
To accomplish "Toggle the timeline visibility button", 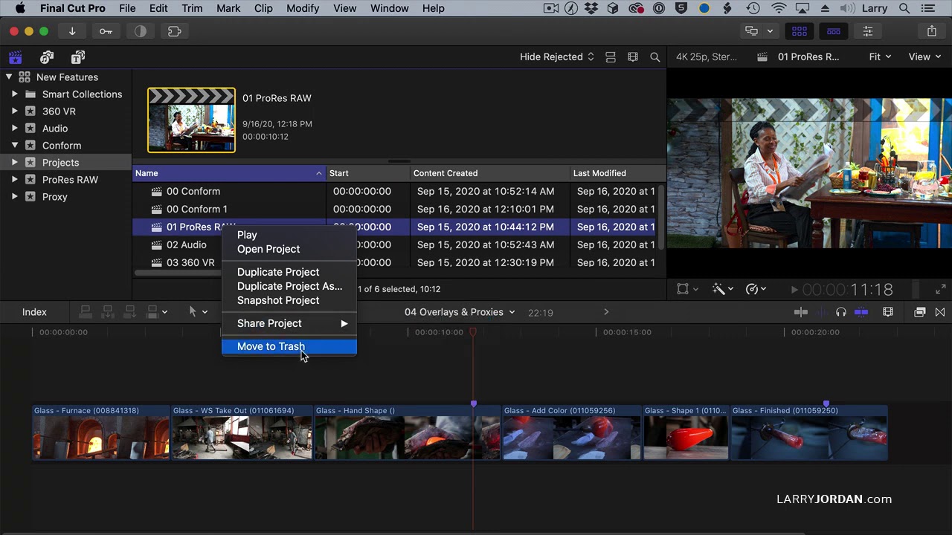I will (834, 31).
